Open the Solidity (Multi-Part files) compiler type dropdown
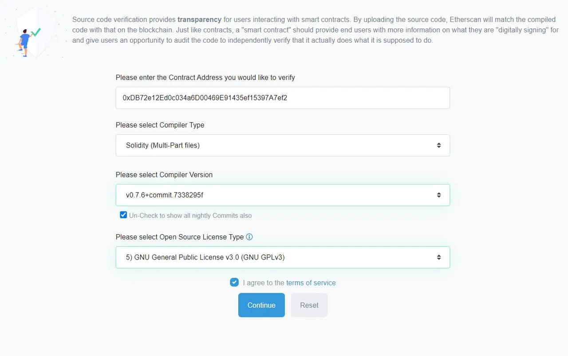 tap(283, 145)
